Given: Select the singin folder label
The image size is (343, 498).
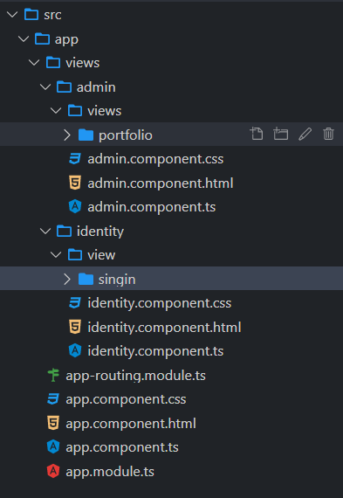Looking at the screenshot, I should tap(117, 280).
